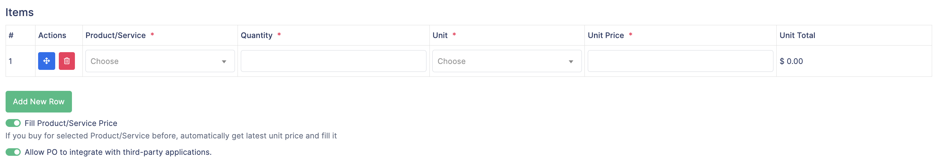
Task: Open the Product/Service Choose dropdown
Action: 160,61
